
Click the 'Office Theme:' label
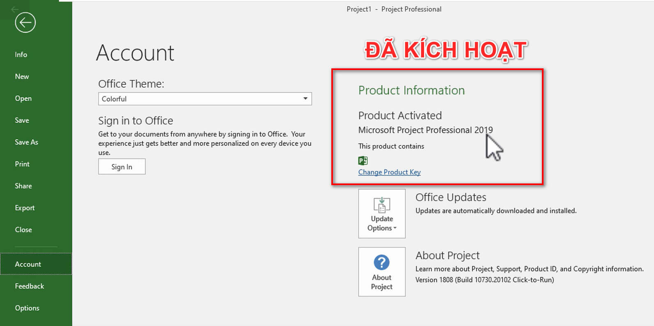click(x=131, y=84)
